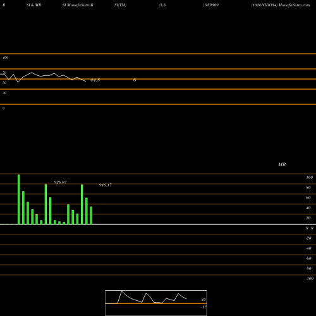Click the last green MR bar

click(x=91, y=216)
